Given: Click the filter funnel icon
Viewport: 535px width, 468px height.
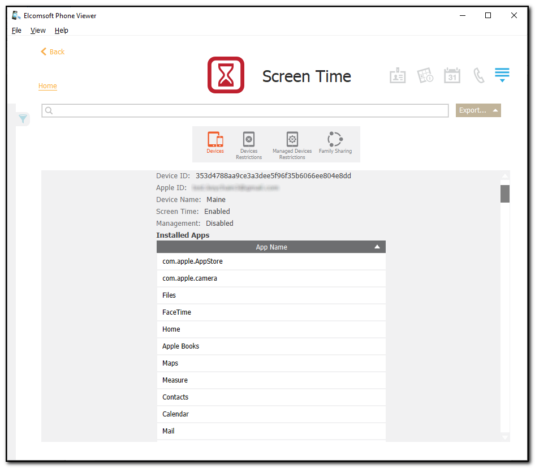Looking at the screenshot, I should point(23,119).
